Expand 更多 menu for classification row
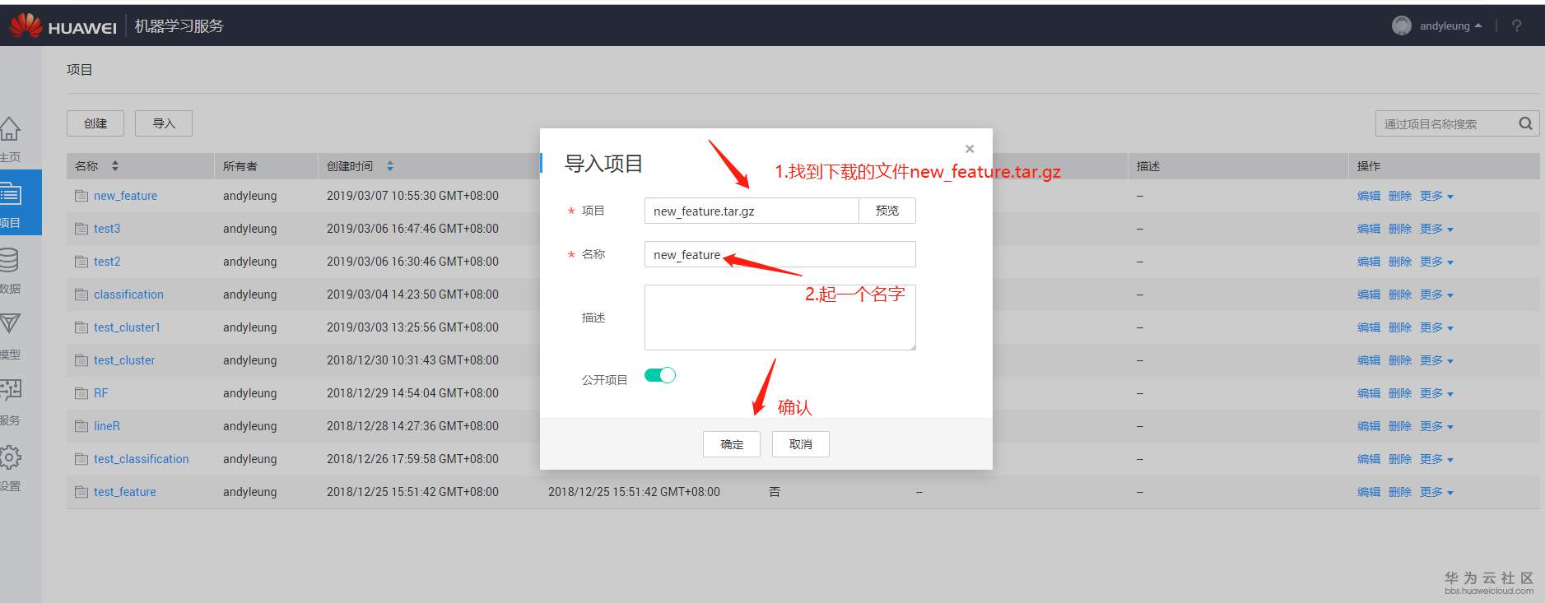This screenshot has height=603, width=1545. click(x=1436, y=295)
